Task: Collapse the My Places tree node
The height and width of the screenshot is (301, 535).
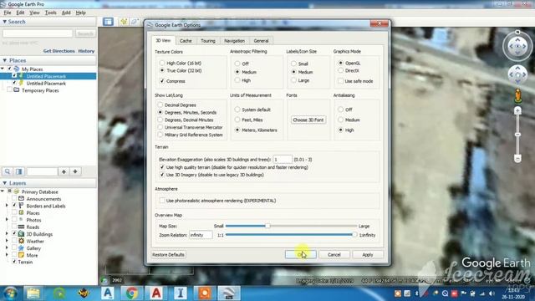Action: pyautogui.click(x=3, y=69)
